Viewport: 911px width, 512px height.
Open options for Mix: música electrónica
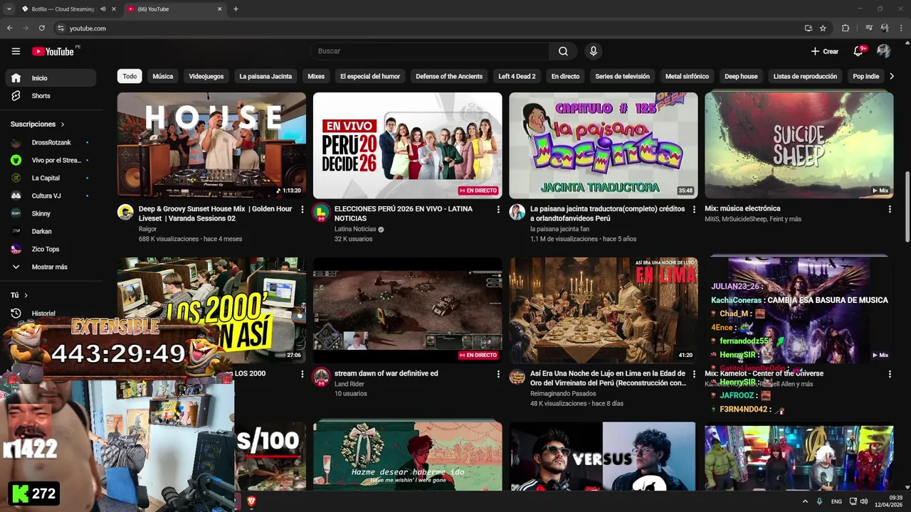pos(889,209)
